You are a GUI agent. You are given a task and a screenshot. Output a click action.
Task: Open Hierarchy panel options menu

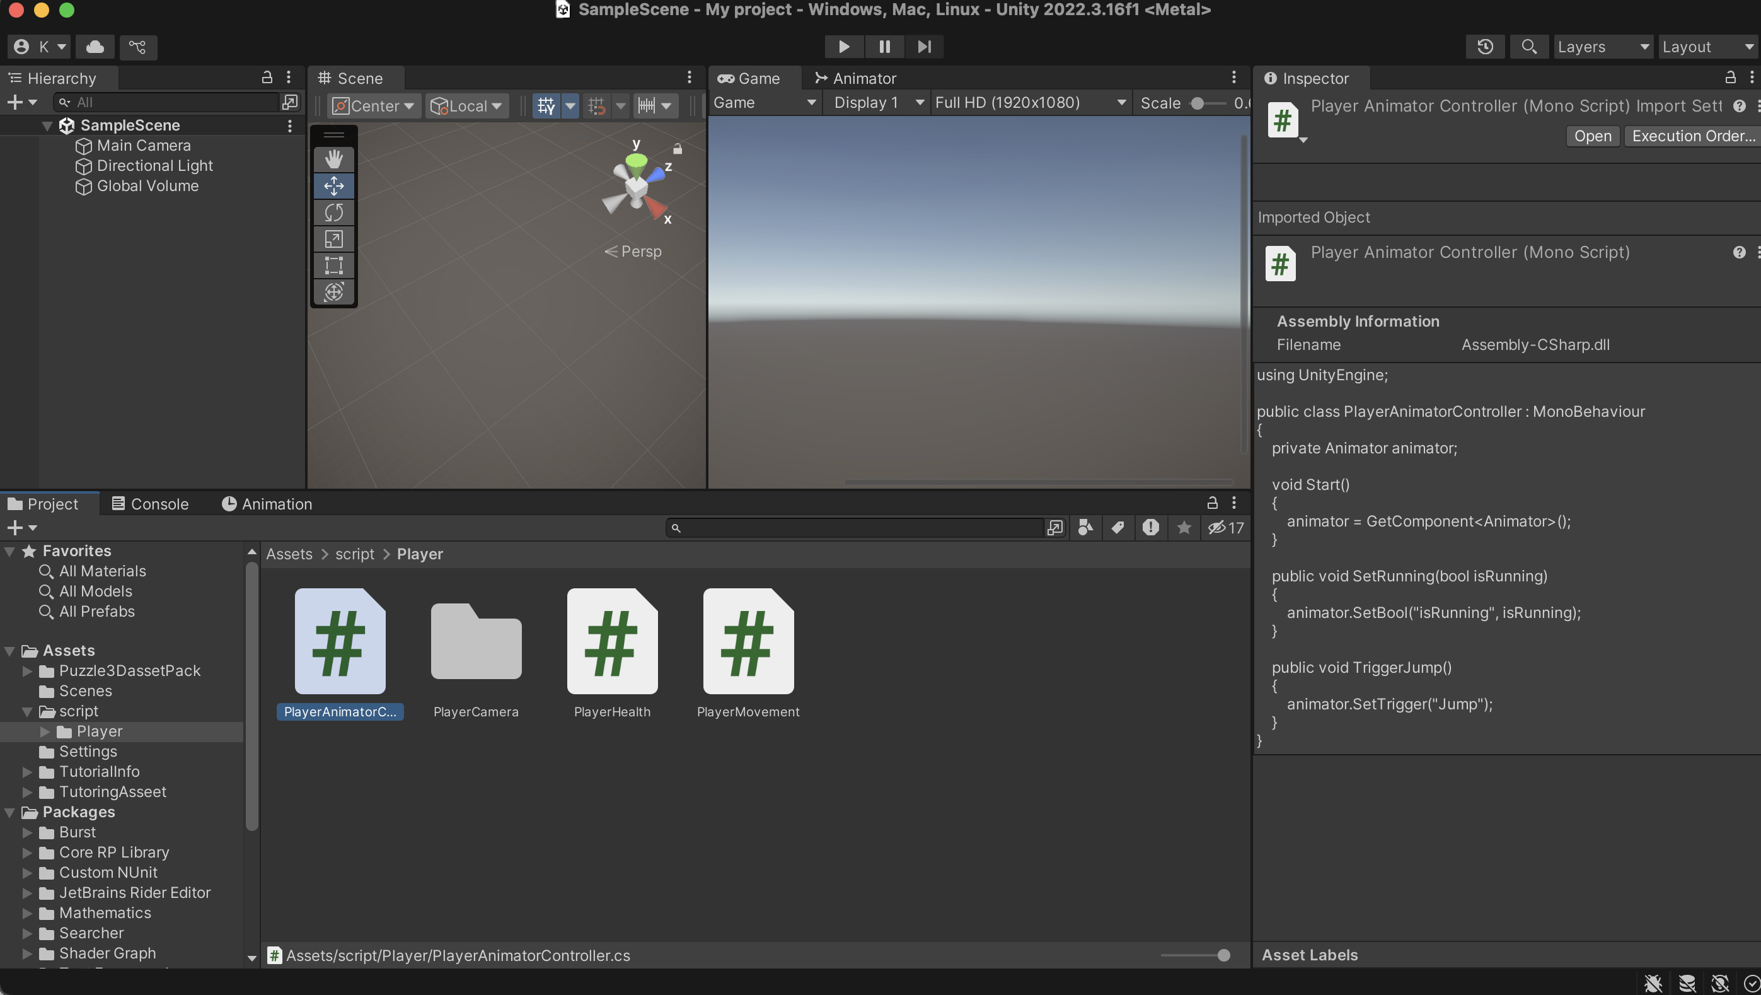tap(289, 78)
